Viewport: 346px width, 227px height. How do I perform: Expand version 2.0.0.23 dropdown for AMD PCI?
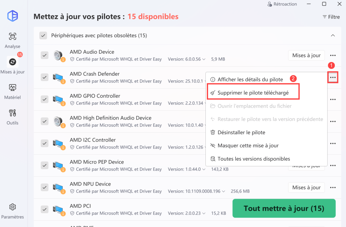pos(204,213)
